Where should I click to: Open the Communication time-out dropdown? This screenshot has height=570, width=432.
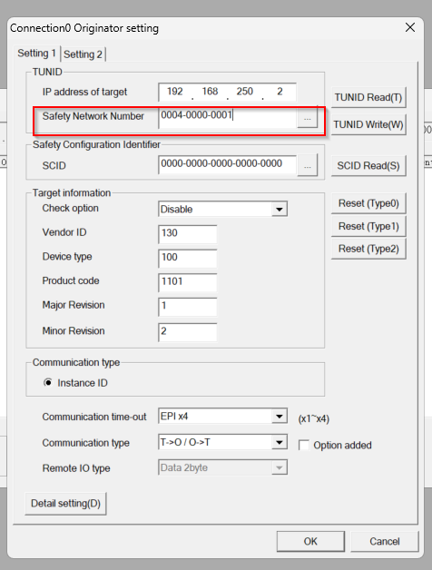pyautogui.click(x=280, y=417)
